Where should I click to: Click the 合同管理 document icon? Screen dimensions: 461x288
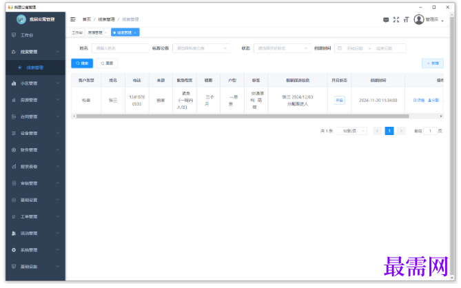tap(14, 116)
